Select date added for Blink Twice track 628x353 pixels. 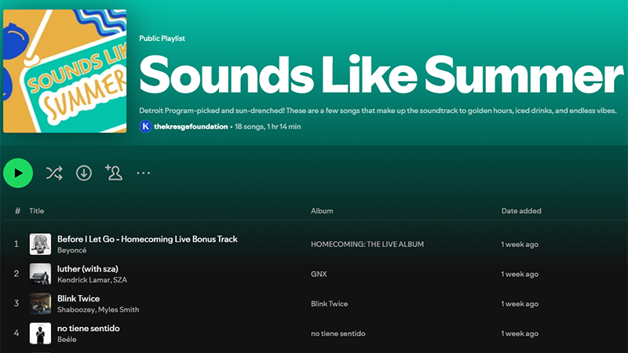pos(520,304)
